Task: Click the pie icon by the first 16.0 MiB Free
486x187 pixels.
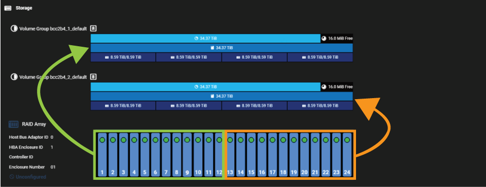Action: click(x=324, y=39)
